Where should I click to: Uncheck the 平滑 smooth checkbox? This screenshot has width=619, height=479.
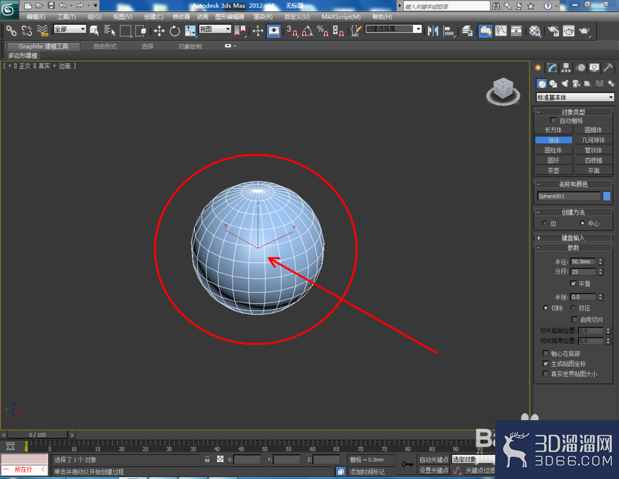point(573,283)
